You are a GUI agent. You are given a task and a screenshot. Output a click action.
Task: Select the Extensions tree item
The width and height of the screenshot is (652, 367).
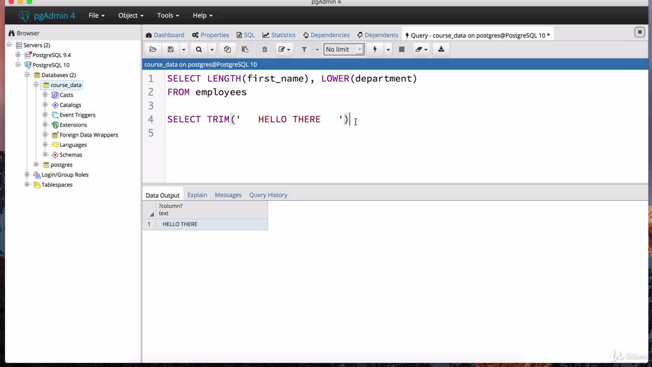[73, 125]
